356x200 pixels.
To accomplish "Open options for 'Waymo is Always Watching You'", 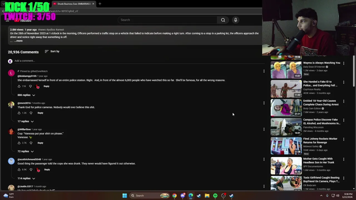I will tap(344, 63).
